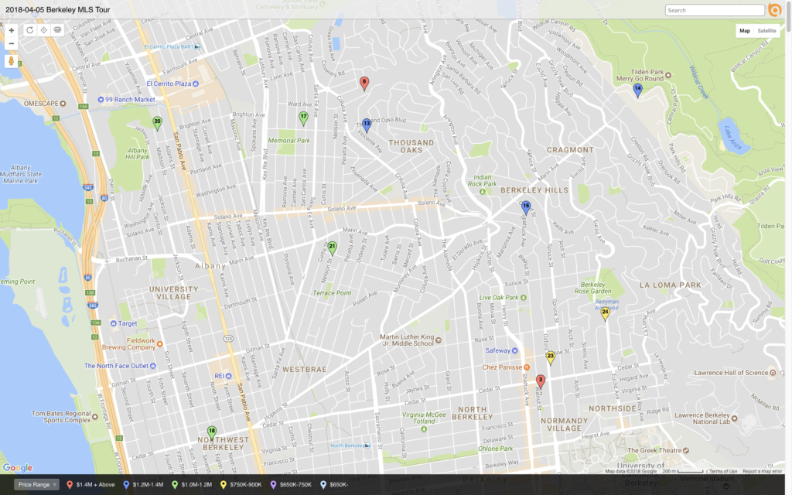The image size is (792, 495).
Task: Click the Indian Rock Park marker
Action: point(483,192)
